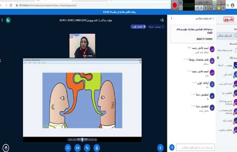Select Public Chat in the sidebar
The image size is (237, 152).
tap(227, 36)
